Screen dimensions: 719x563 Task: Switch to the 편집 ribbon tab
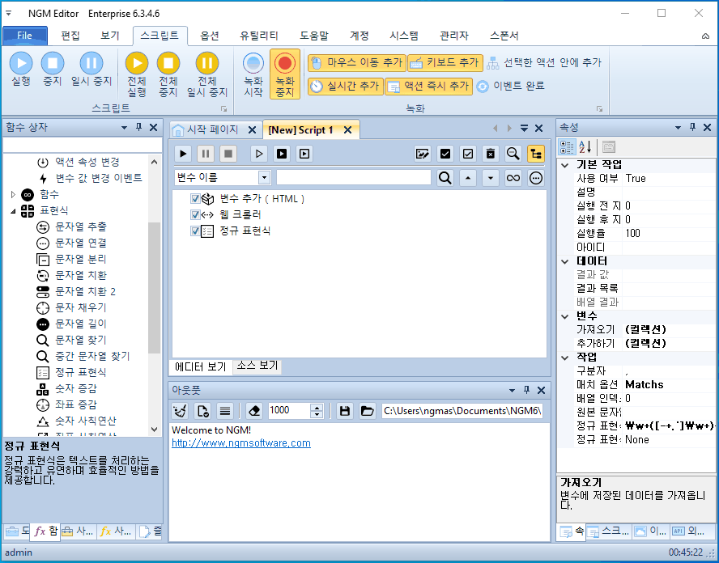coord(70,36)
